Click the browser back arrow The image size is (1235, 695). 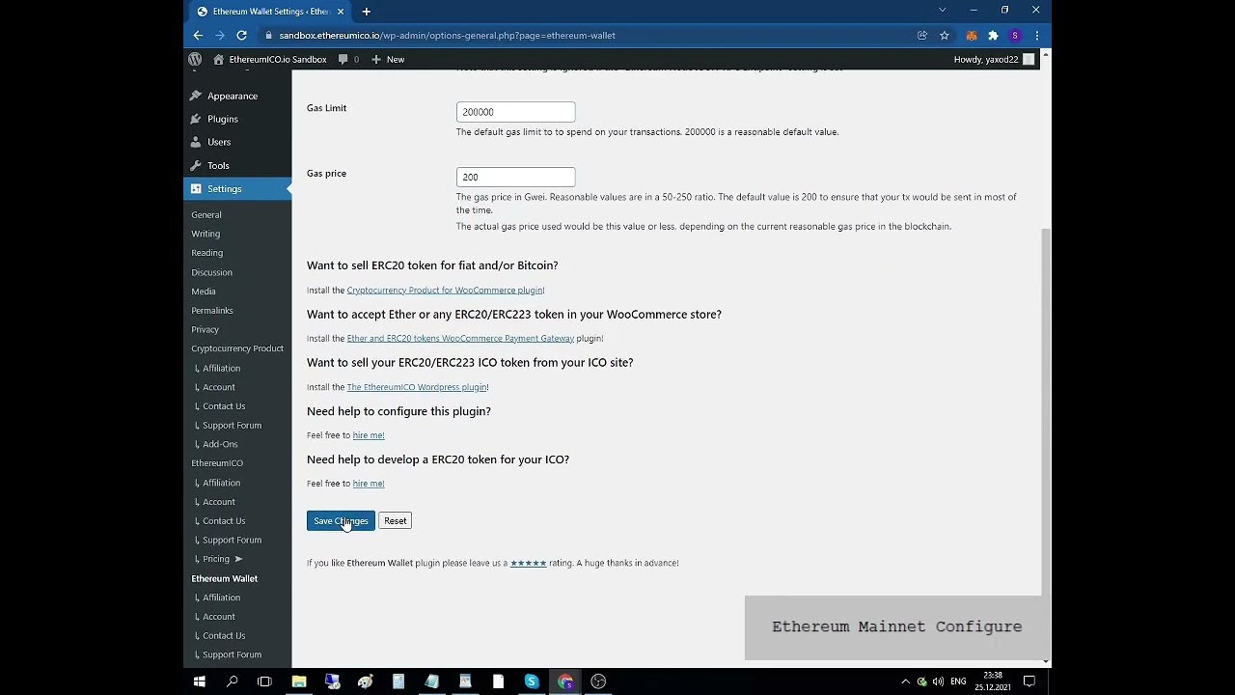198,36
